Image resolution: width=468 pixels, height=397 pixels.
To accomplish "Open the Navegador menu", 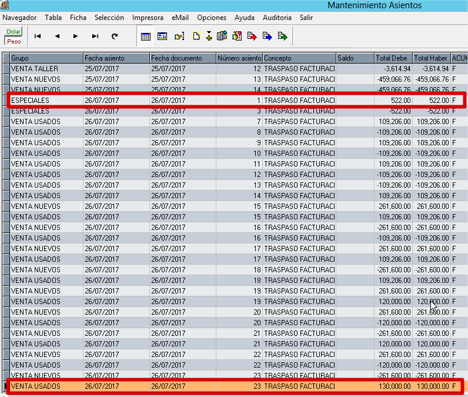I will coord(19,18).
